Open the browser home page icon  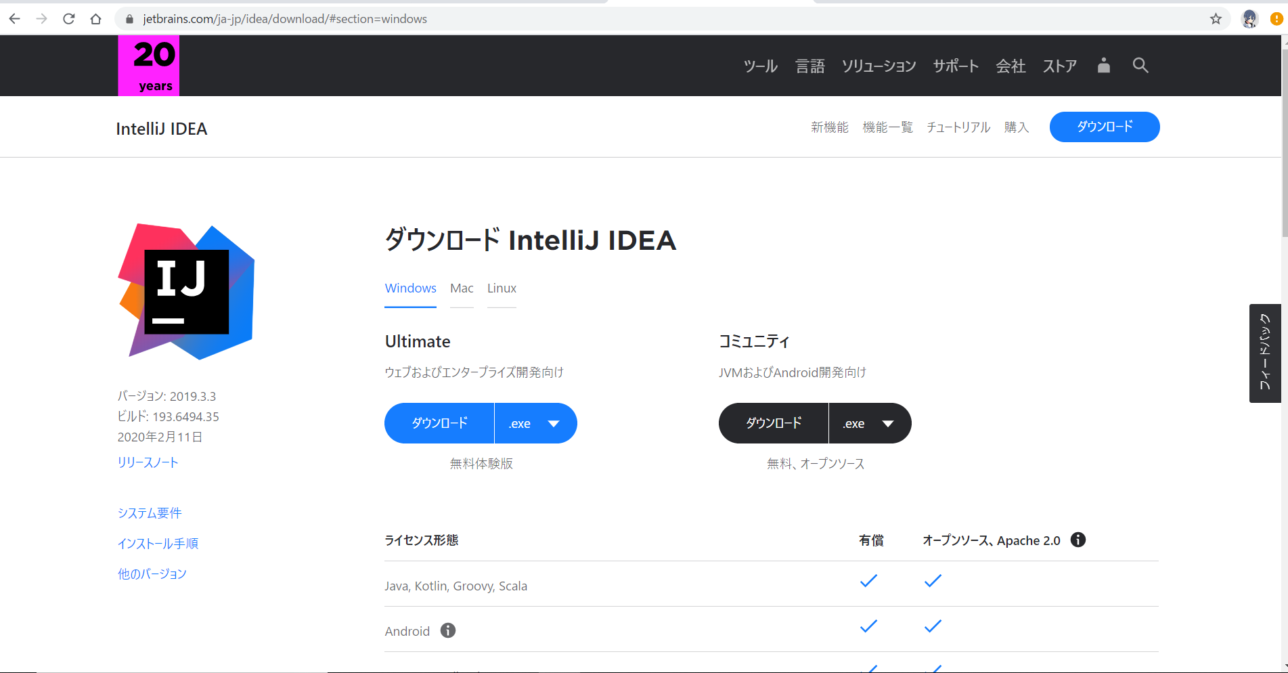pos(95,19)
